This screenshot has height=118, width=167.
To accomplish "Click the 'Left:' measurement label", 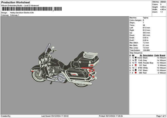I will click(x=131, y=28).
